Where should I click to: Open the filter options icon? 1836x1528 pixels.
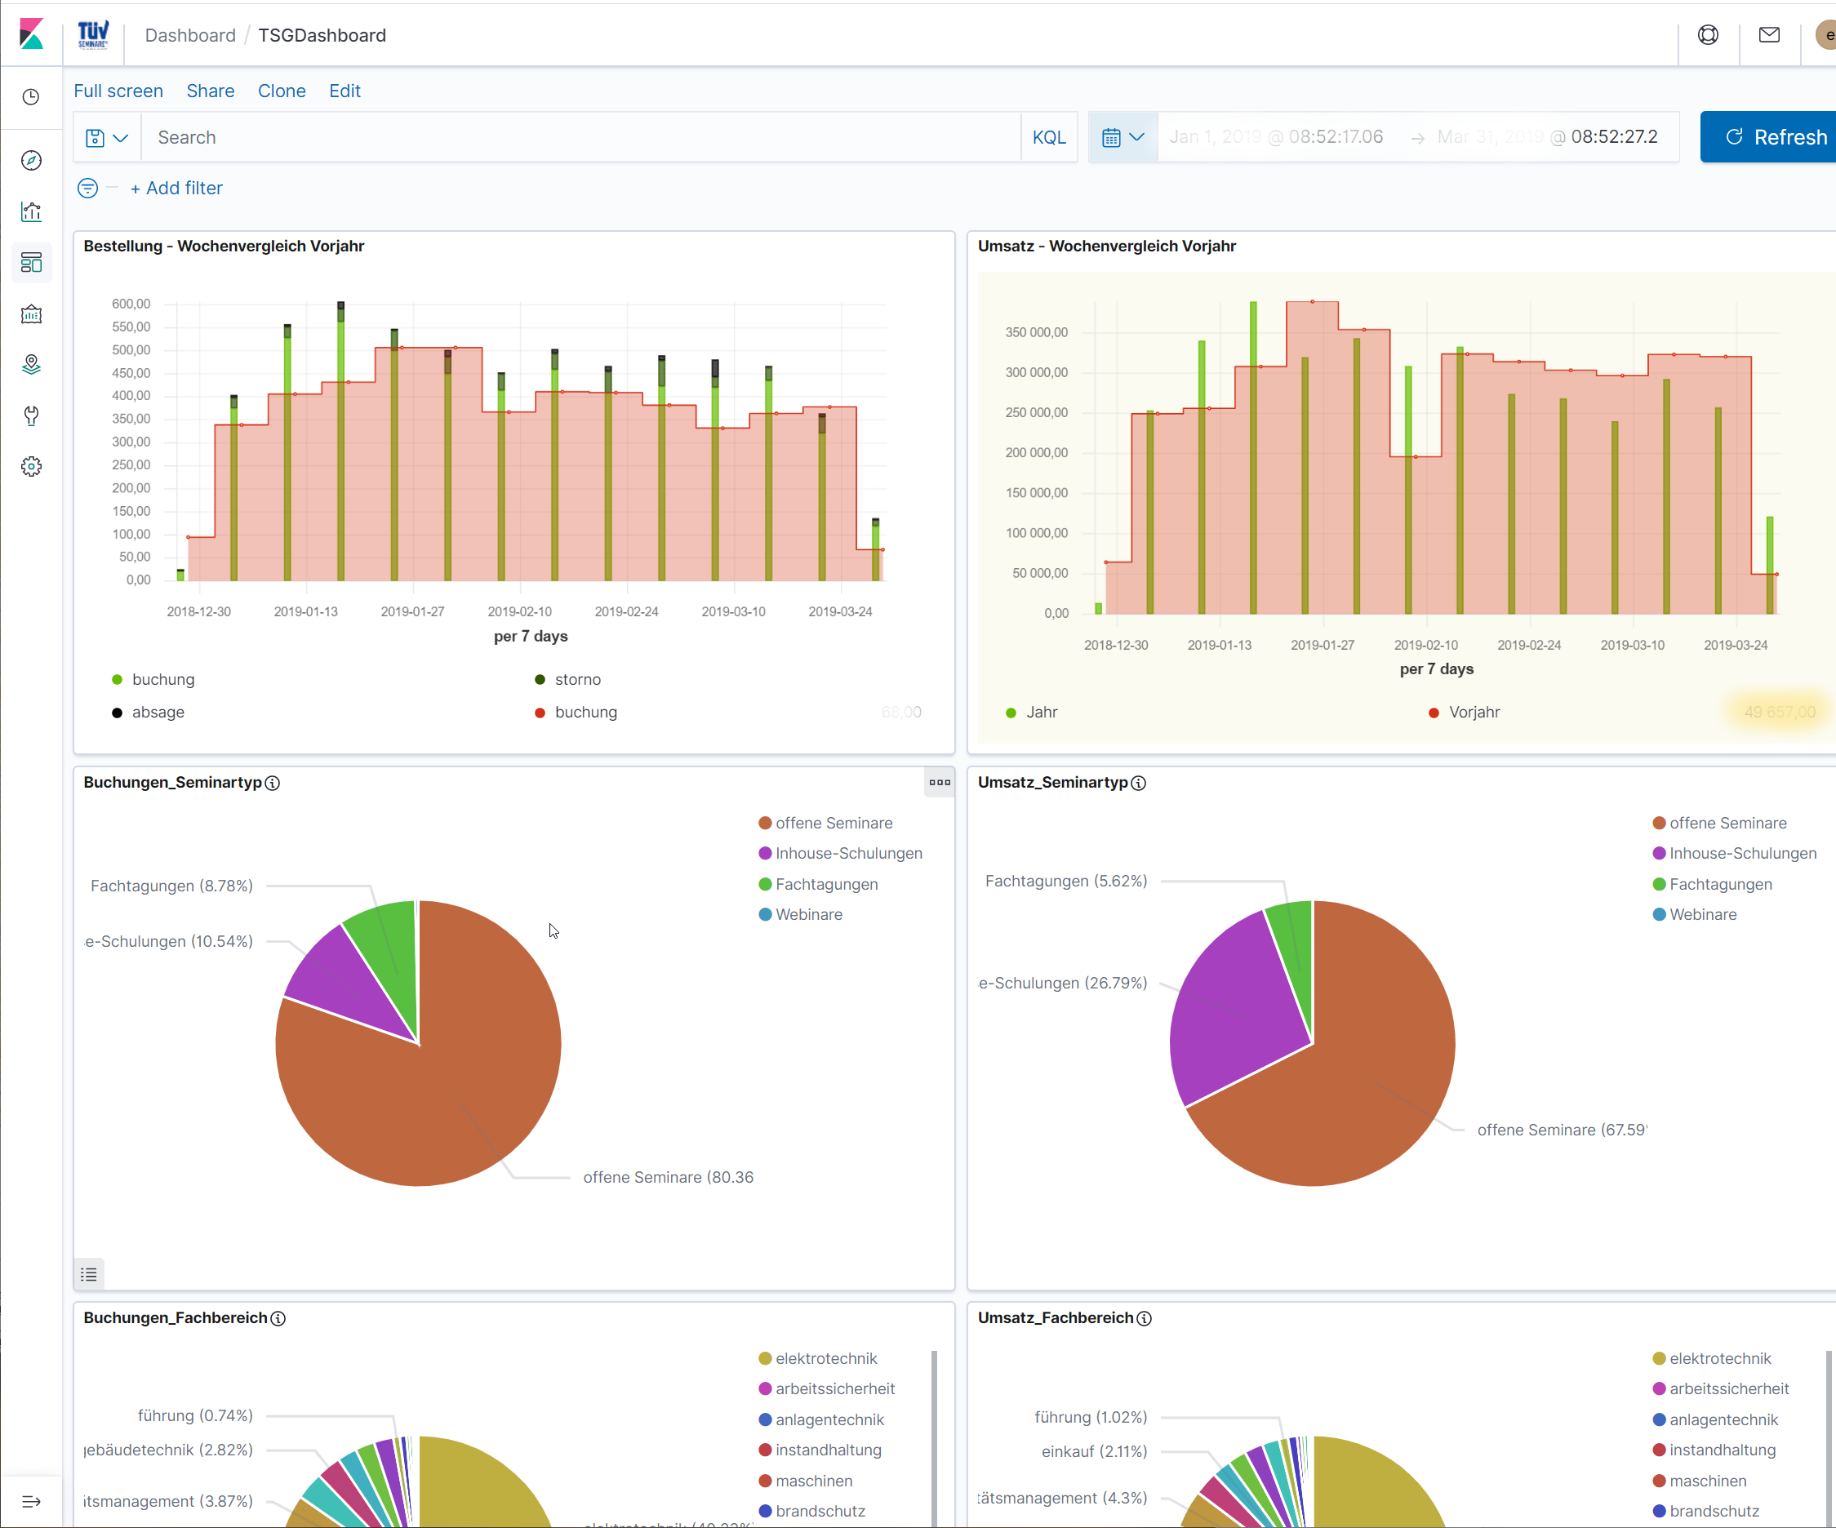87,188
